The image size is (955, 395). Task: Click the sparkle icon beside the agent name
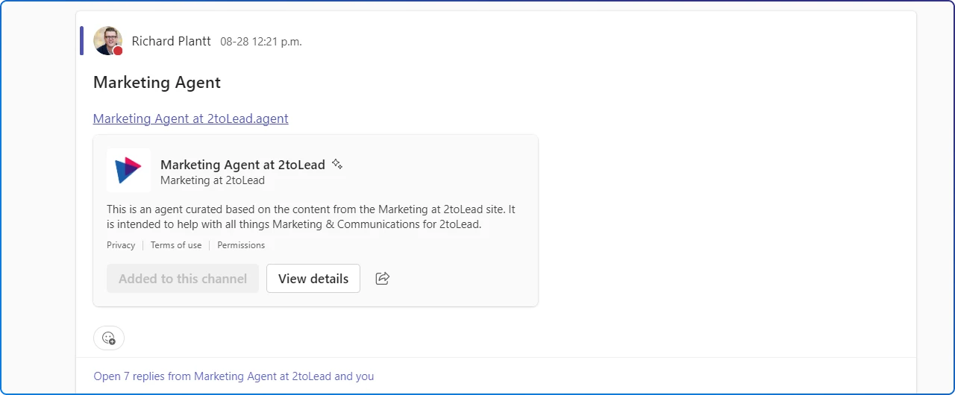coord(337,164)
